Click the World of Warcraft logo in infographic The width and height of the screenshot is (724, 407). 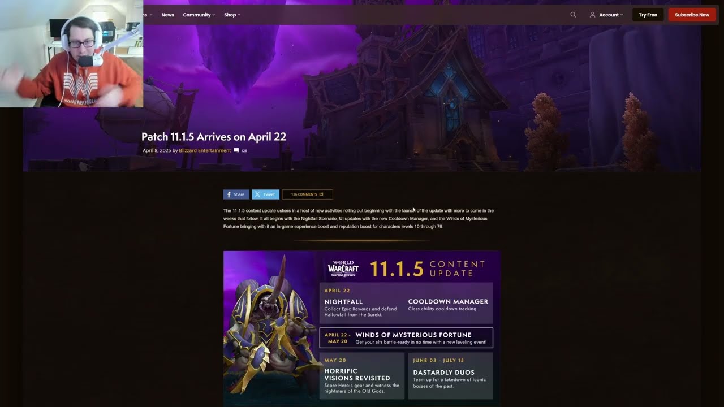(343, 269)
